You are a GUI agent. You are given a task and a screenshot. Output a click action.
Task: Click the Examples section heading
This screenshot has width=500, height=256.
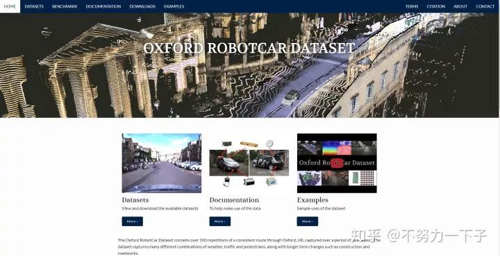[x=312, y=200]
